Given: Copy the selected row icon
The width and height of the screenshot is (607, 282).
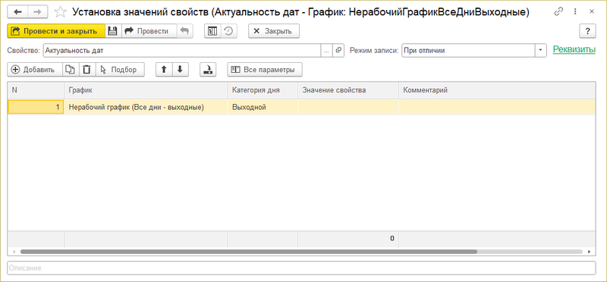Looking at the screenshot, I should pos(71,70).
